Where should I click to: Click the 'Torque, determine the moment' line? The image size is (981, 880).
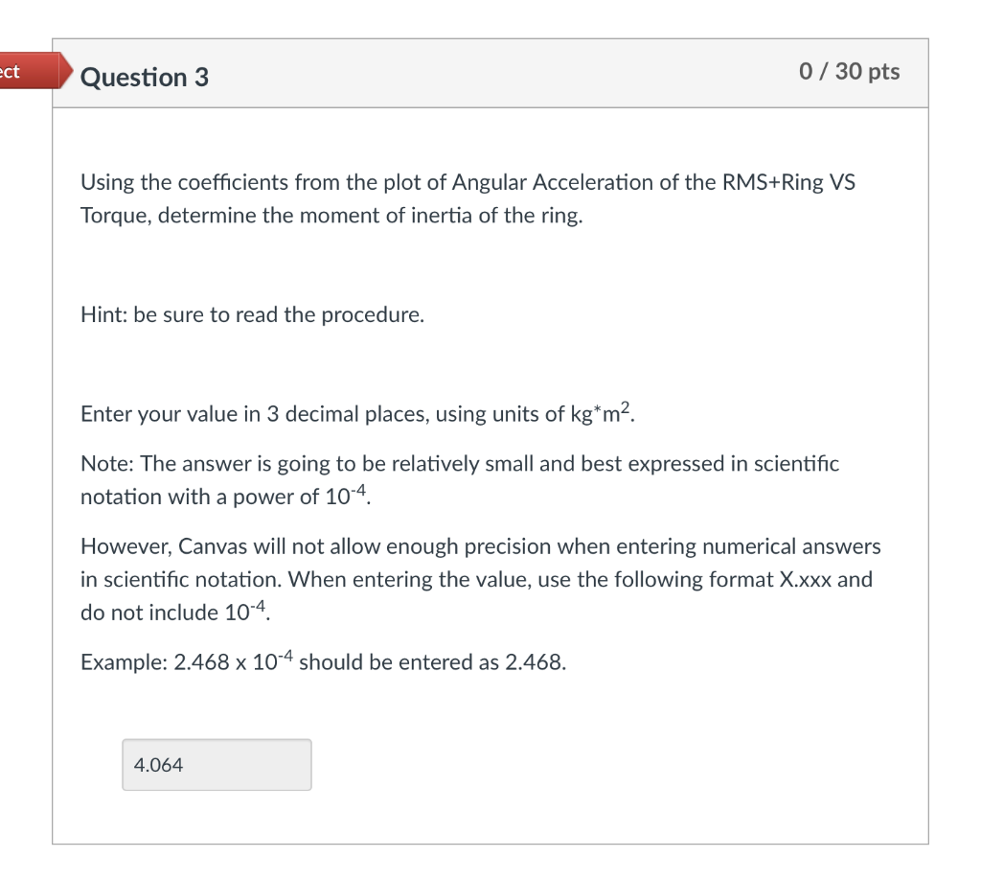point(331,216)
